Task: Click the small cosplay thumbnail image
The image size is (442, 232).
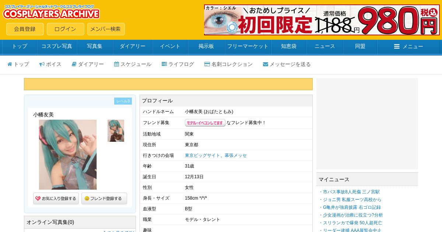Action: point(116,131)
